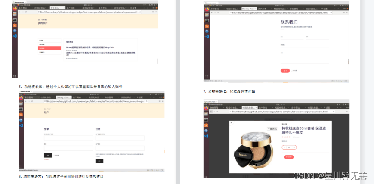Open Show Applications grid in My Account window
Viewport: 374px width, 184px height.
click(15, 76)
